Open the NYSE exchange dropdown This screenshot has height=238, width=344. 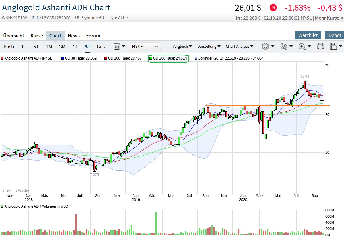(144, 46)
